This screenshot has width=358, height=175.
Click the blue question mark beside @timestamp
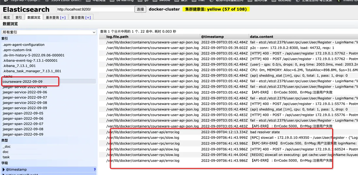[x=95, y=169]
